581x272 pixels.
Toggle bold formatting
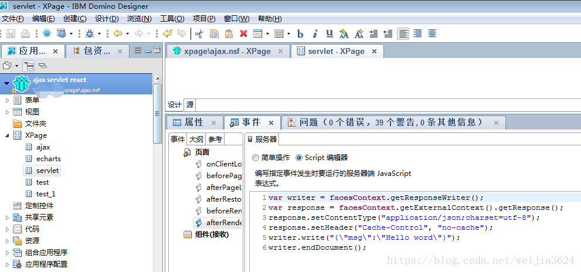[x=301, y=34]
